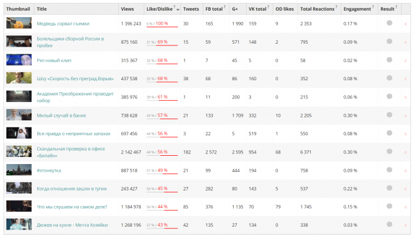Delete the 'Рэп новый клип' row using X
The height and width of the screenshot is (239, 414).
coord(405,61)
